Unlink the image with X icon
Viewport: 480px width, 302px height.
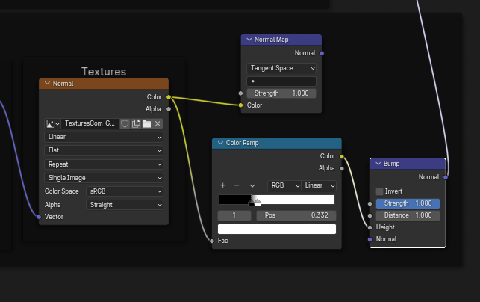[158, 123]
